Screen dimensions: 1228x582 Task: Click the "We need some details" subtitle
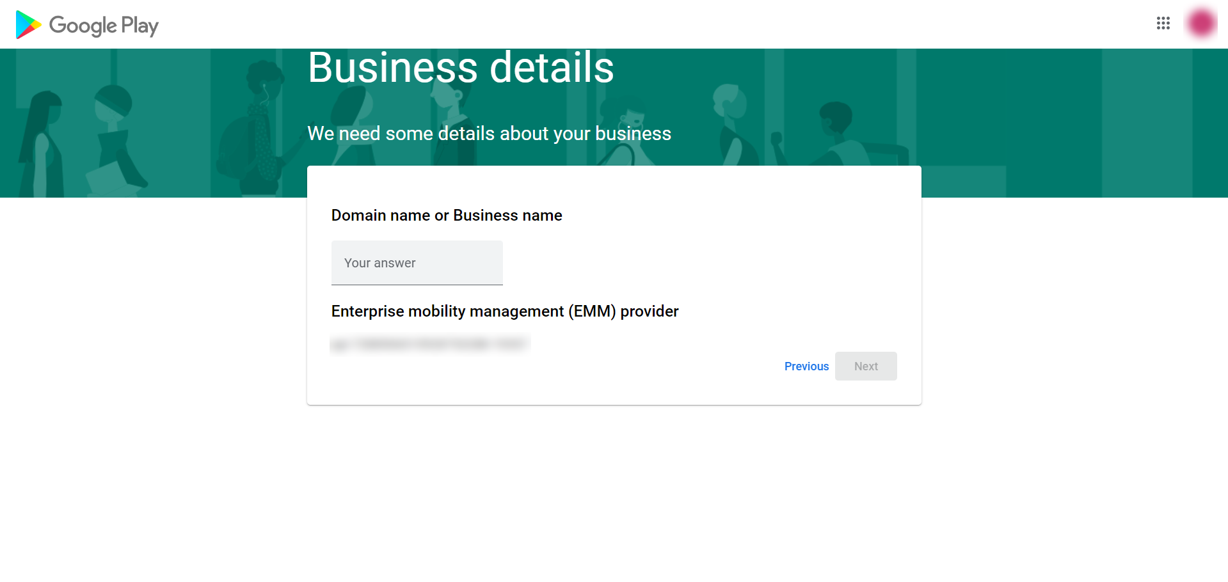[x=489, y=134]
